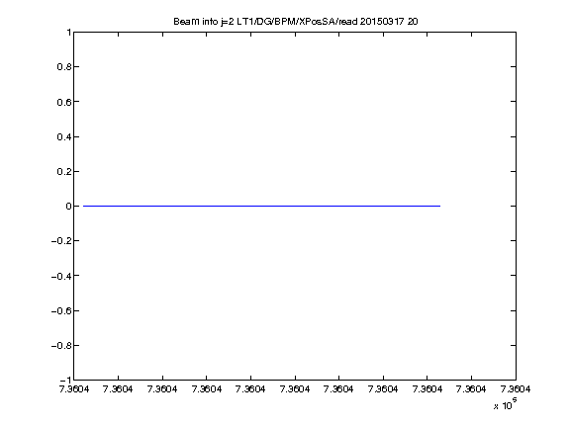The width and height of the screenshot is (570, 427).
Task: Click the y-axis tick label 0.4
Action: 63,136
